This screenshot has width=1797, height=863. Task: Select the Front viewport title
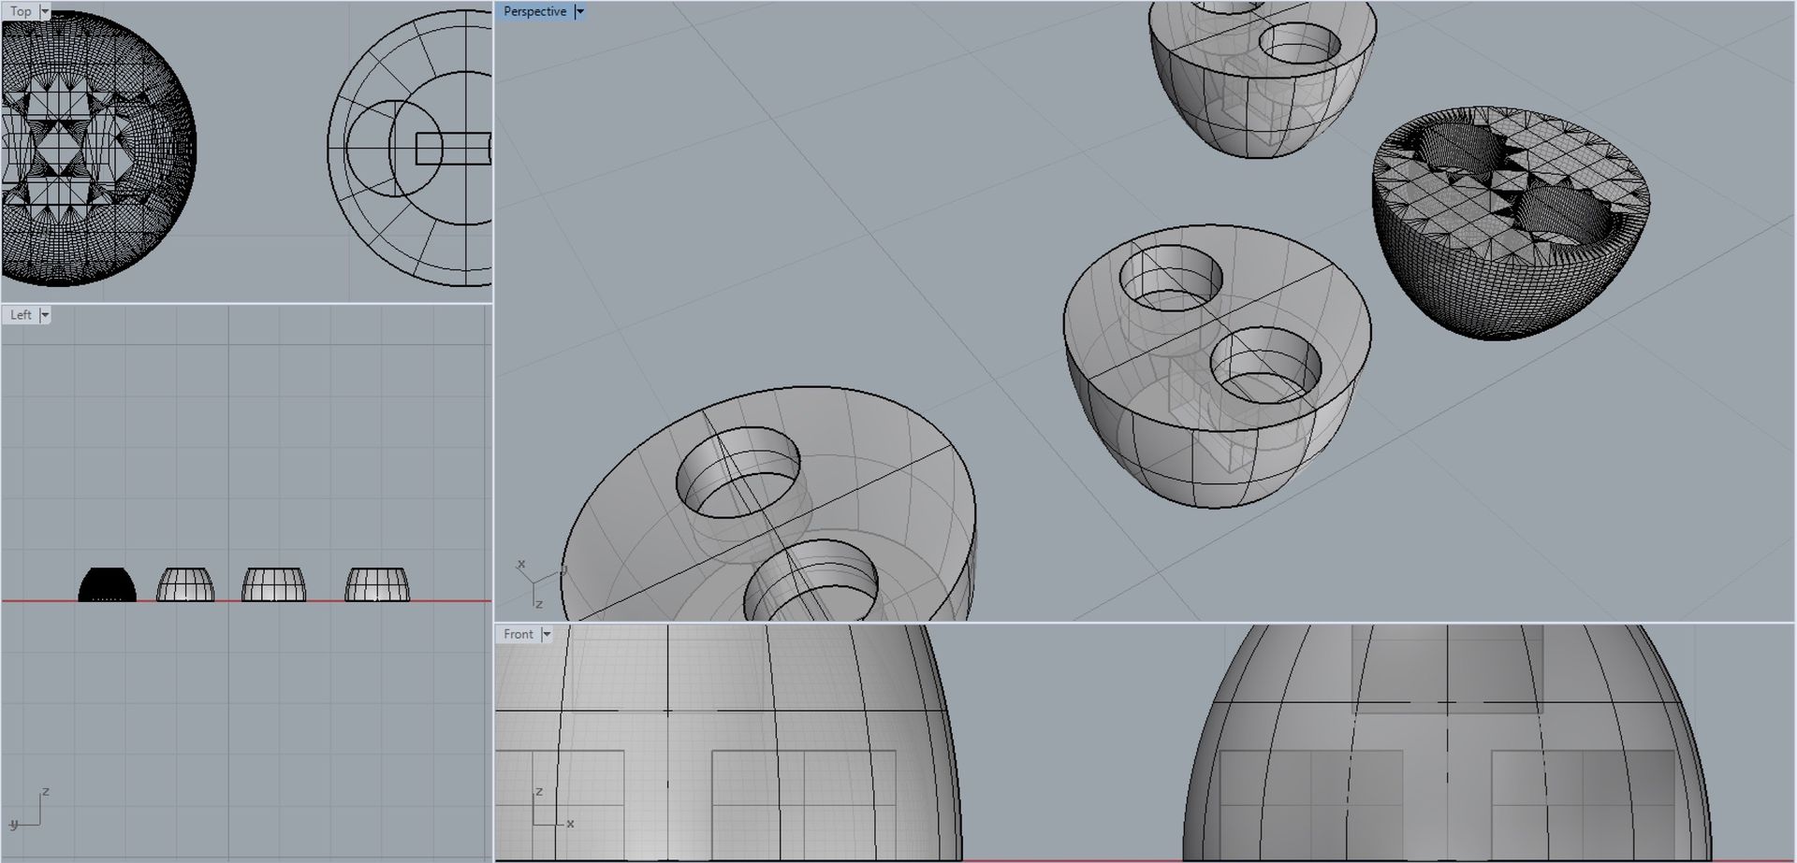point(518,635)
